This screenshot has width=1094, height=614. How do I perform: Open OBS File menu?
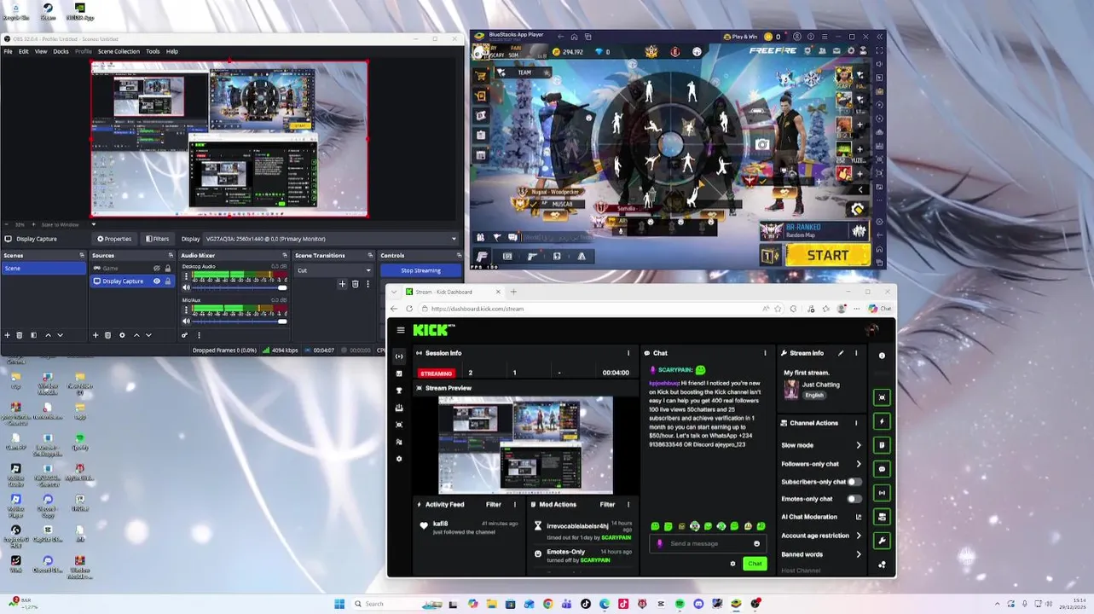[x=8, y=51]
